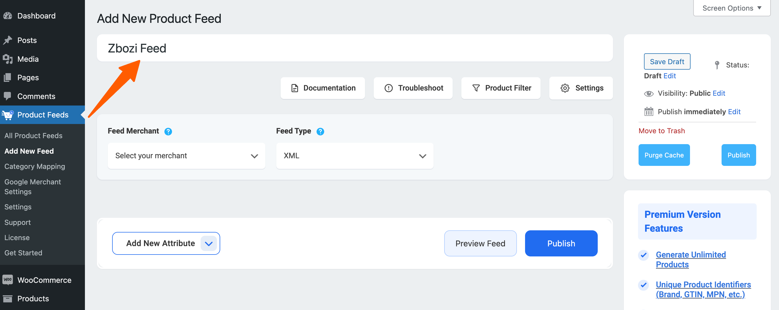The width and height of the screenshot is (779, 310).
Task: Open Google Merchant Settings submenu
Action: tap(33, 187)
